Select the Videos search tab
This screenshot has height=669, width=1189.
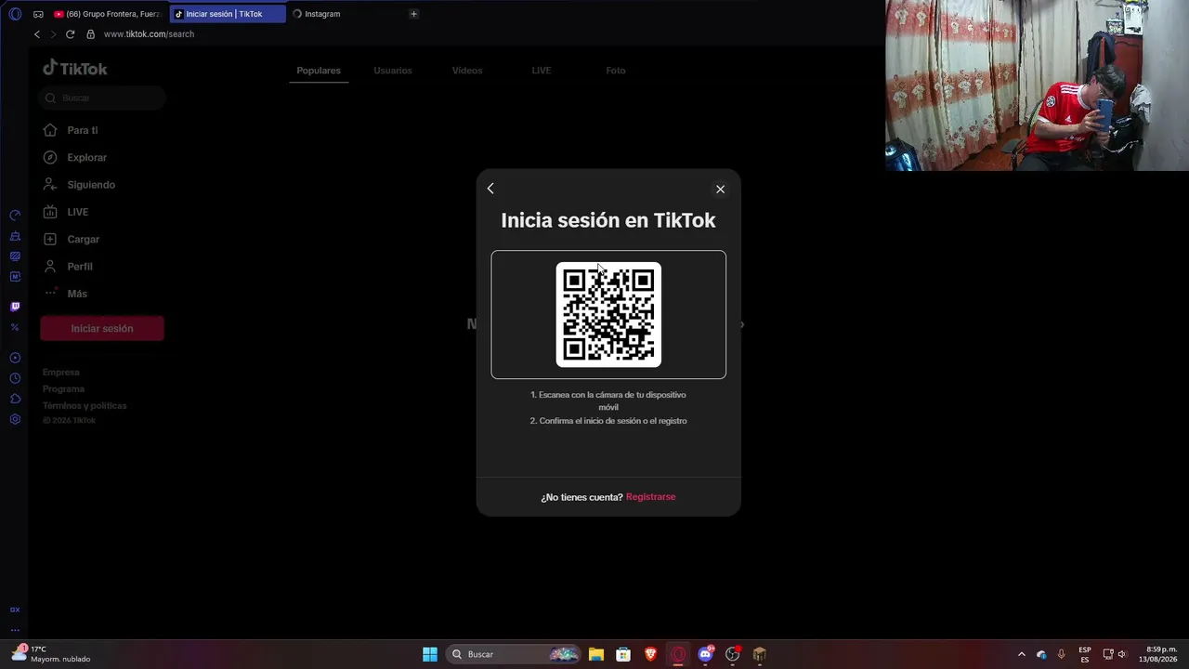467,71
